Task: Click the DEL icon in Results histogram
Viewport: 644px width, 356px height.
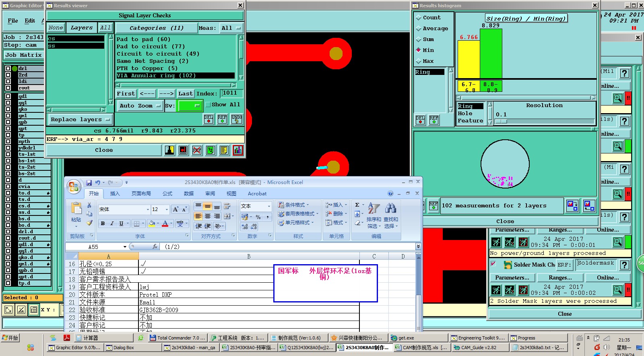Action: (420, 120)
